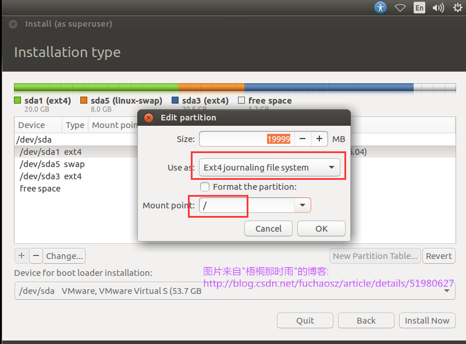The image size is (466, 344).
Task: Open the sound volume indicator
Action: point(439,8)
